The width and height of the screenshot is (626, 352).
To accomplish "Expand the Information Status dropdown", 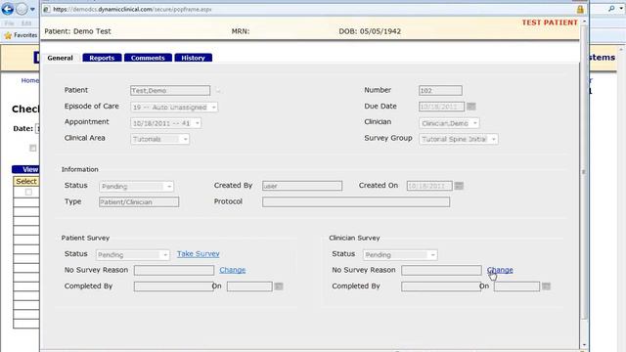I will (169, 187).
